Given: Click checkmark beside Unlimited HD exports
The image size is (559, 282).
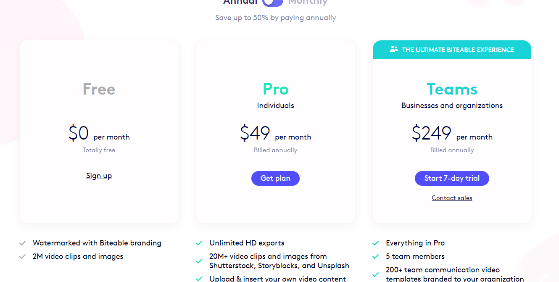Looking at the screenshot, I should tap(199, 243).
